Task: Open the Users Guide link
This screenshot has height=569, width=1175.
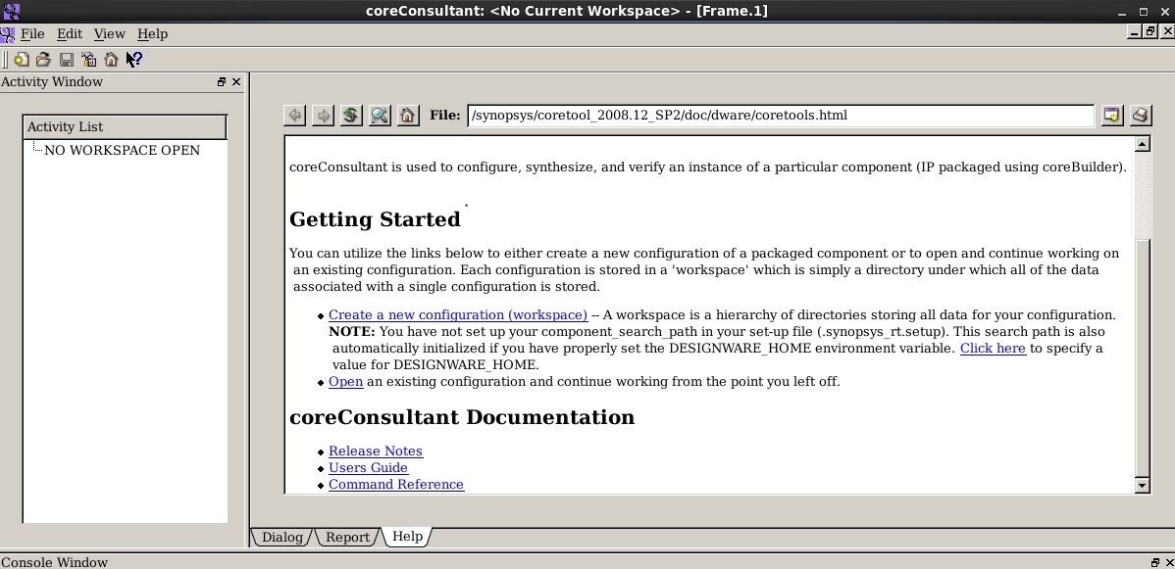Action: coord(368,468)
